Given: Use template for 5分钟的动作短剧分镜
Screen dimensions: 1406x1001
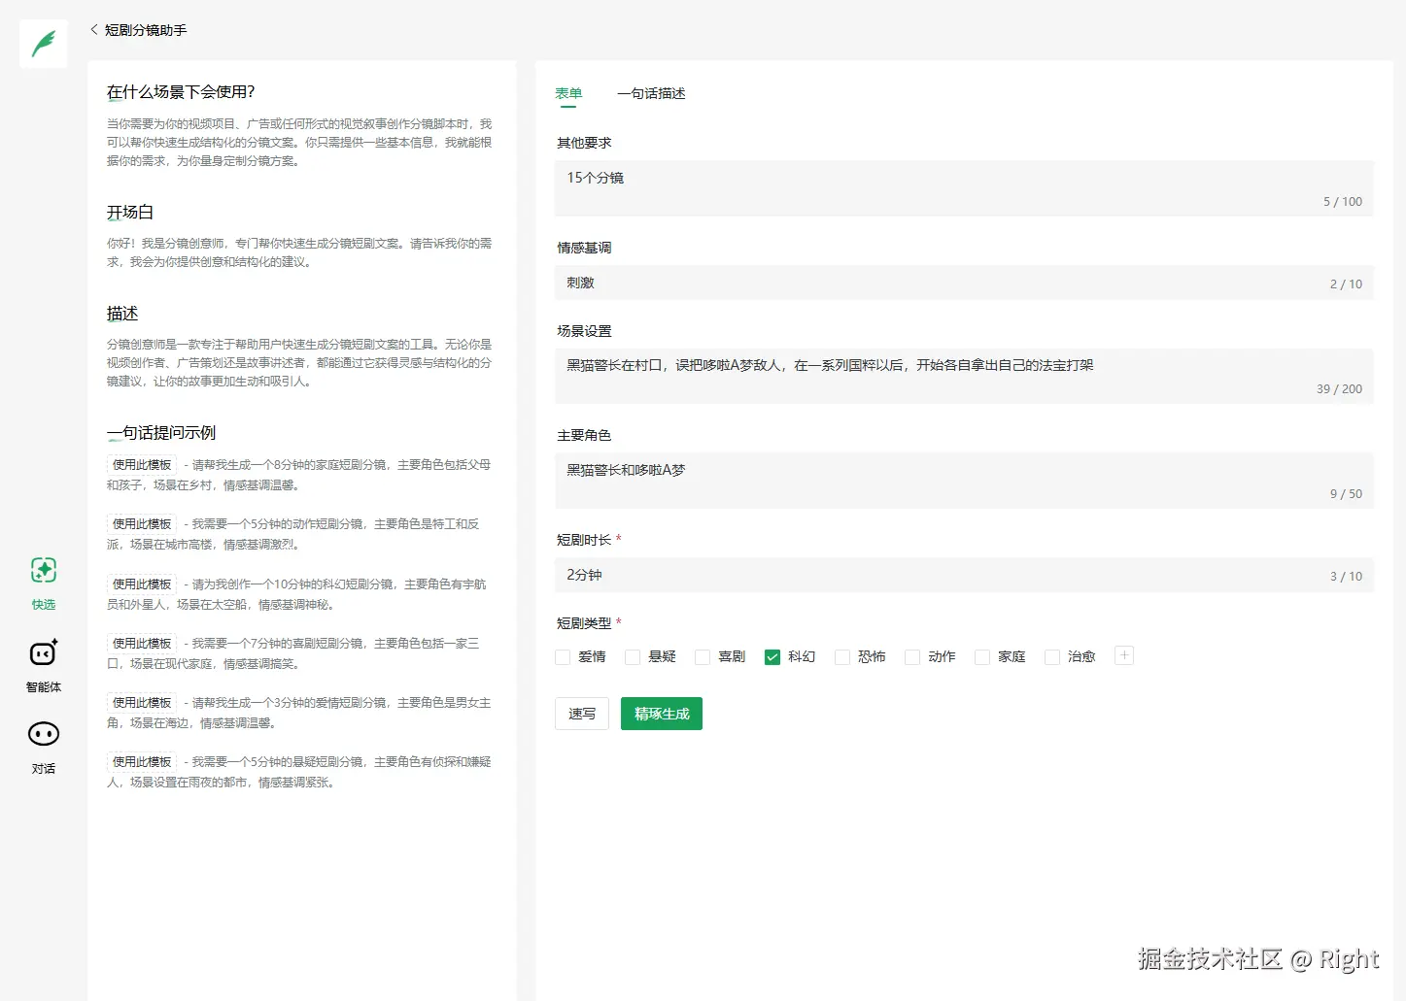Looking at the screenshot, I should (x=142, y=524).
